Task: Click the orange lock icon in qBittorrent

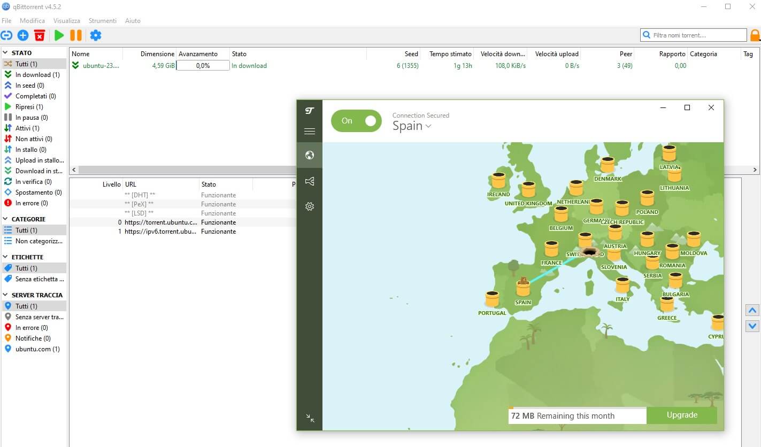Action: pyautogui.click(x=755, y=35)
